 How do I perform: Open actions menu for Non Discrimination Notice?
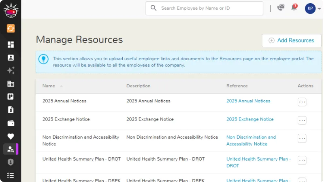[x=302, y=138]
